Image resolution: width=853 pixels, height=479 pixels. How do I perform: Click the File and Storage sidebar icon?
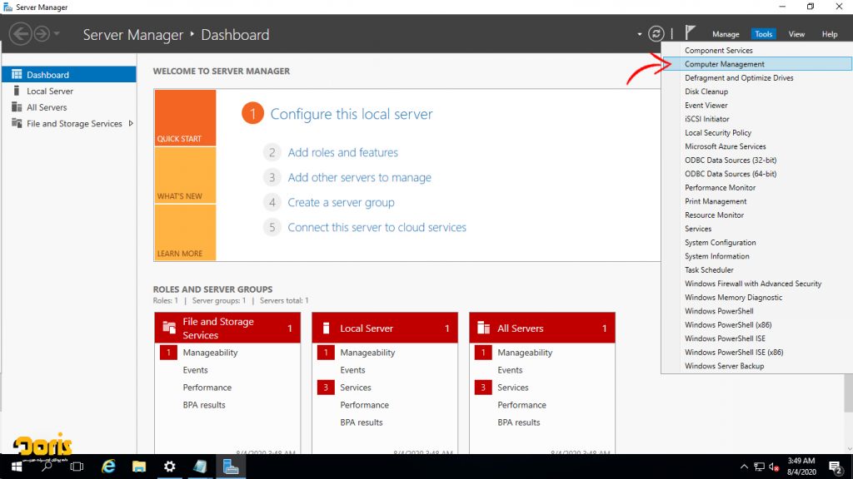[x=17, y=123]
